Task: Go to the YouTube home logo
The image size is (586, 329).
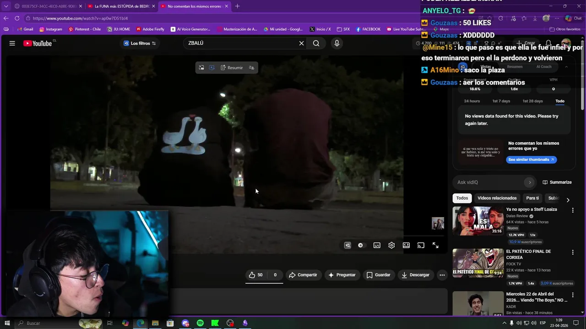Action: point(38,43)
